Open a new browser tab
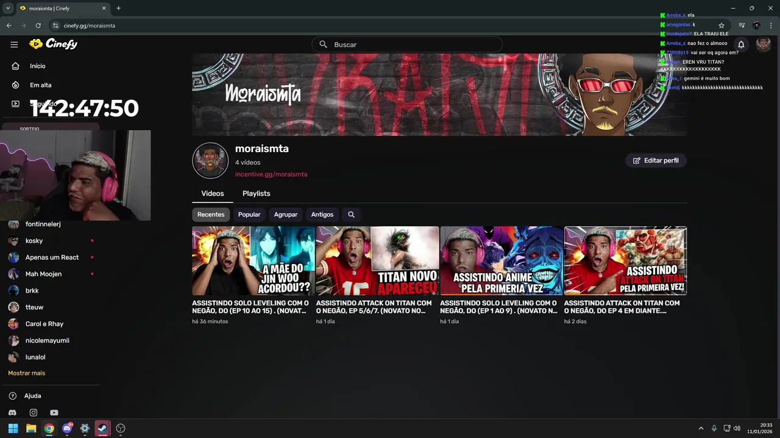The width and height of the screenshot is (780, 438). pyautogui.click(x=118, y=9)
